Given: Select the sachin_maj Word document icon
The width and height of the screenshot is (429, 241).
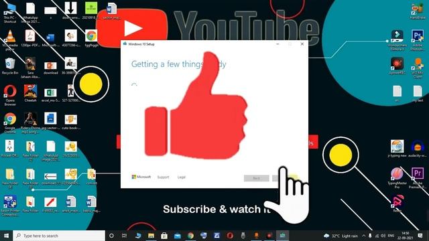Looking at the screenshot, I should (x=112, y=11).
